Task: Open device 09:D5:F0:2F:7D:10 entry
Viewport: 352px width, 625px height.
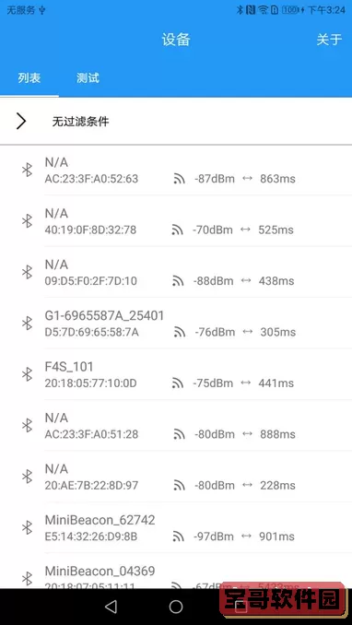Action: pyautogui.click(x=176, y=272)
